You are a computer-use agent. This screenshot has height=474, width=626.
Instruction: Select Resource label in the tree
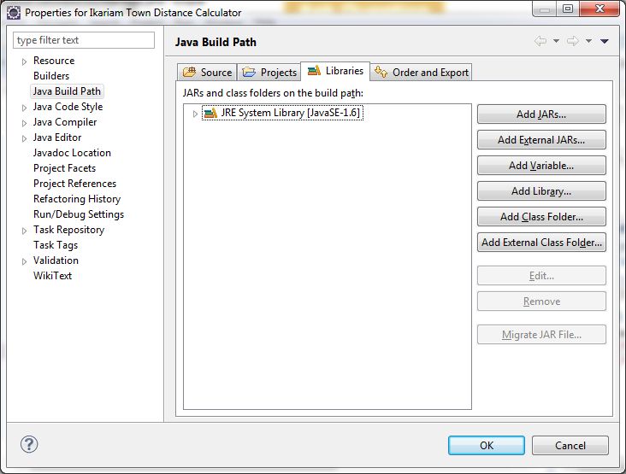54,61
